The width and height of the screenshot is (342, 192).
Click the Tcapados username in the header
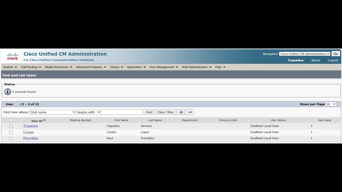point(296,60)
